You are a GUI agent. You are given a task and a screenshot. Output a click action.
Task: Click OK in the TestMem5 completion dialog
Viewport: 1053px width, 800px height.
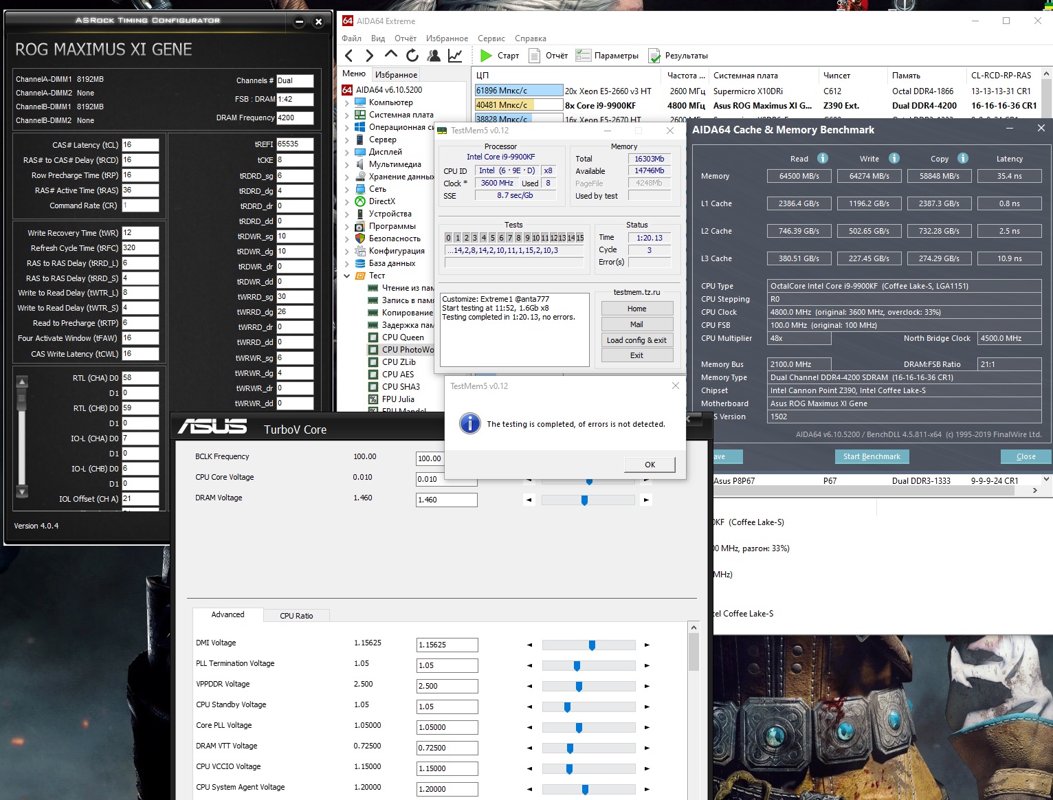(x=650, y=465)
